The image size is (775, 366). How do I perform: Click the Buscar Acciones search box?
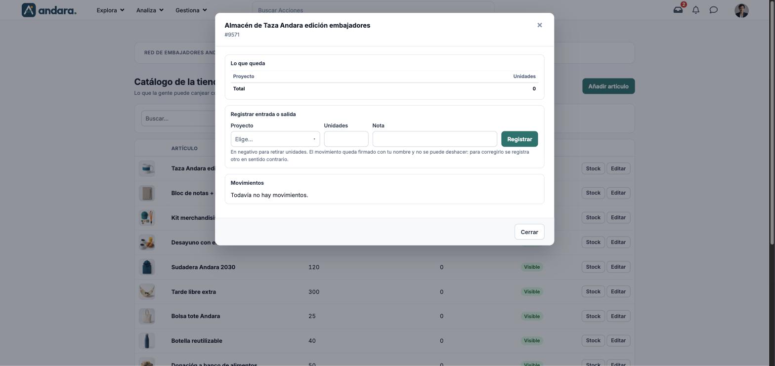pyautogui.click(x=373, y=10)
